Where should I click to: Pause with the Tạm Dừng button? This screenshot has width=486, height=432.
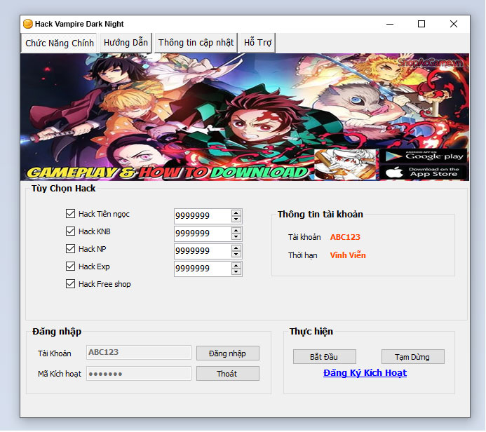coord(413,357)
